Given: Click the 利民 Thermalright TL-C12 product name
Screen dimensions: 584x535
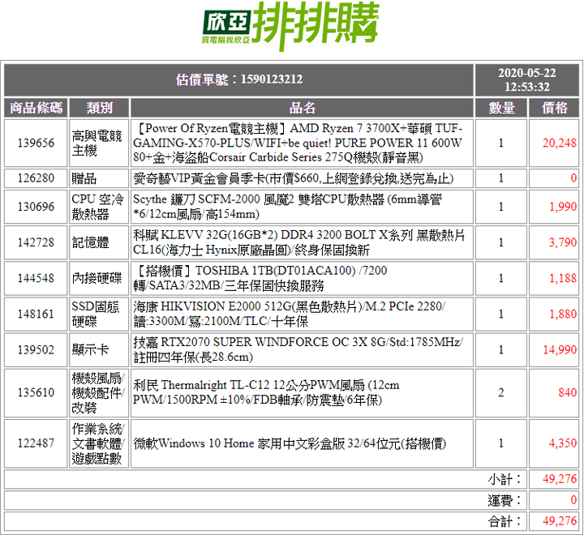Looking at the screenshot, I should pyautogui.click(x=266, y=392).
